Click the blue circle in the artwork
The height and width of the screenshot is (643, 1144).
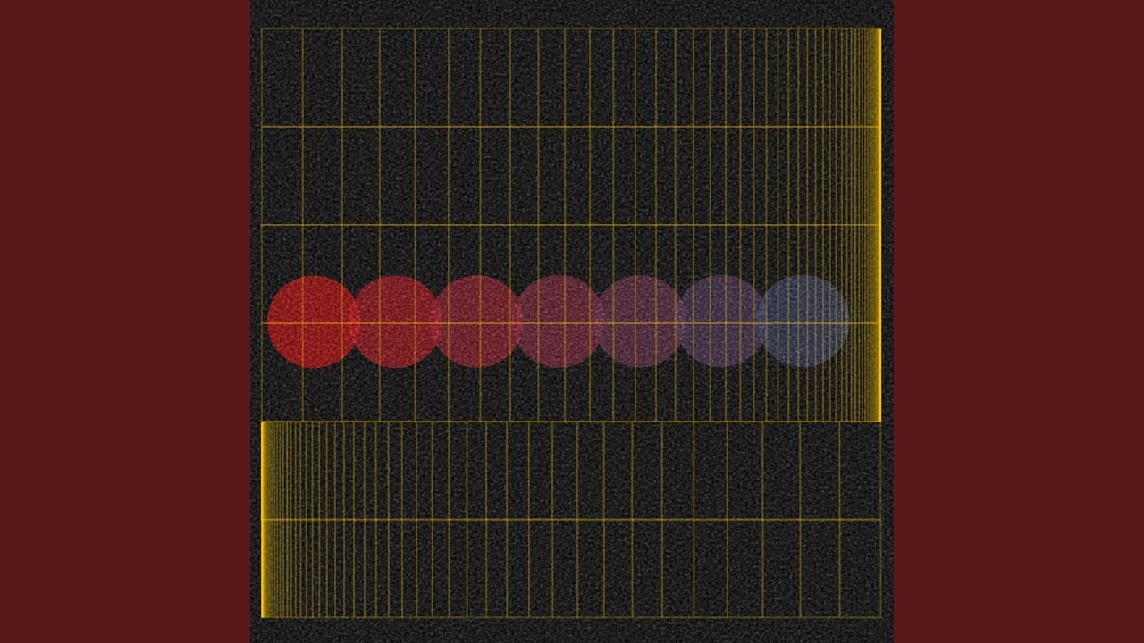click(x=802, y=321)
